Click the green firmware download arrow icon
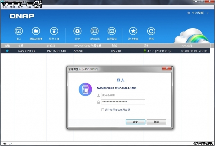Viewport: 215px width, 146px height. click(x=145, y=51)
